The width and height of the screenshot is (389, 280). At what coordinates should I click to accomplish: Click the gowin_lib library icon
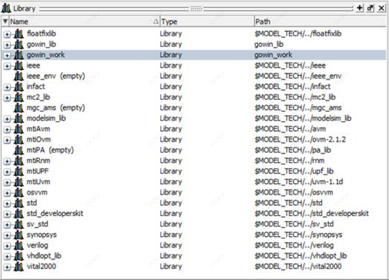coord(19,45)
